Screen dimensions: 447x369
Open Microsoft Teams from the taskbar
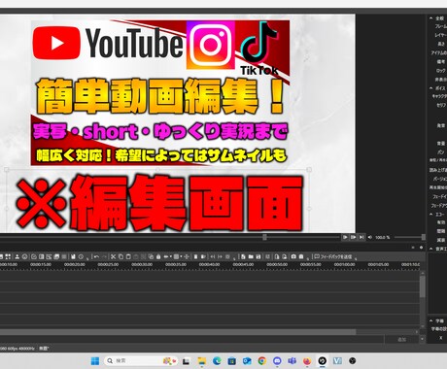[x=292, y=361]
